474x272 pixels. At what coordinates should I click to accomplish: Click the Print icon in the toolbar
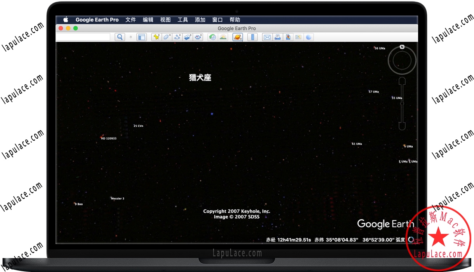[x=278, y=37]
